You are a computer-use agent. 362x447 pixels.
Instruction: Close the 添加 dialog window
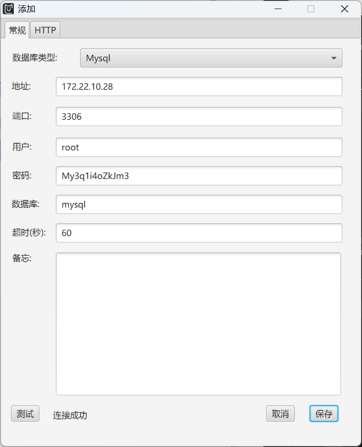click(x=345, y=9)
